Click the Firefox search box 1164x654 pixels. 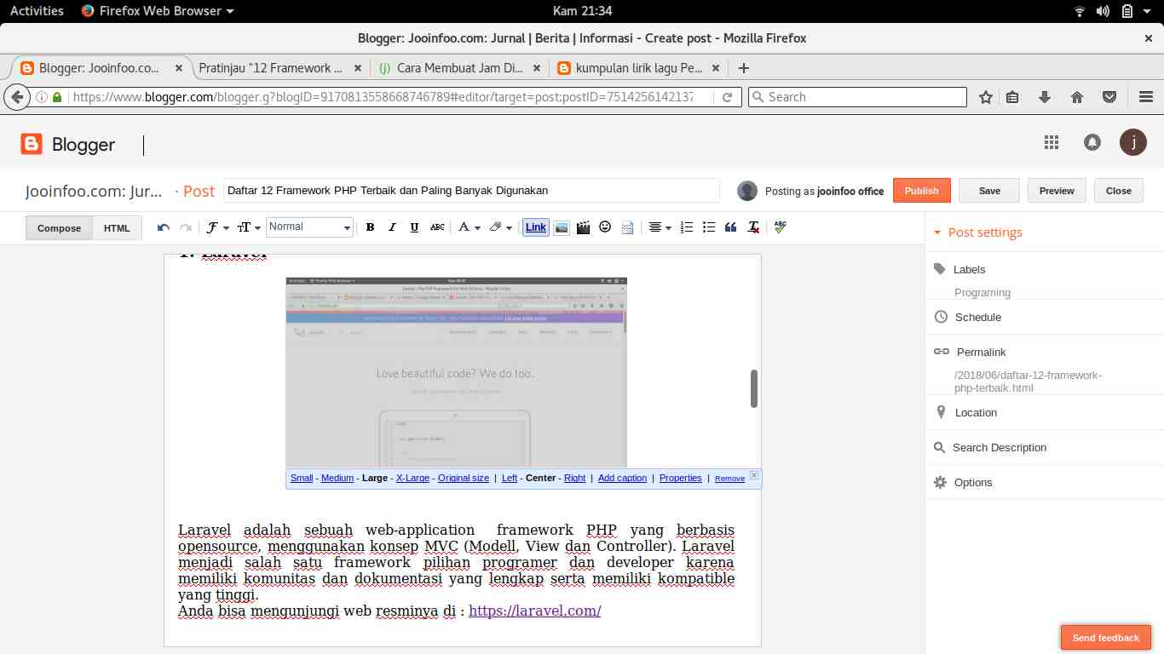click(857, 97)
